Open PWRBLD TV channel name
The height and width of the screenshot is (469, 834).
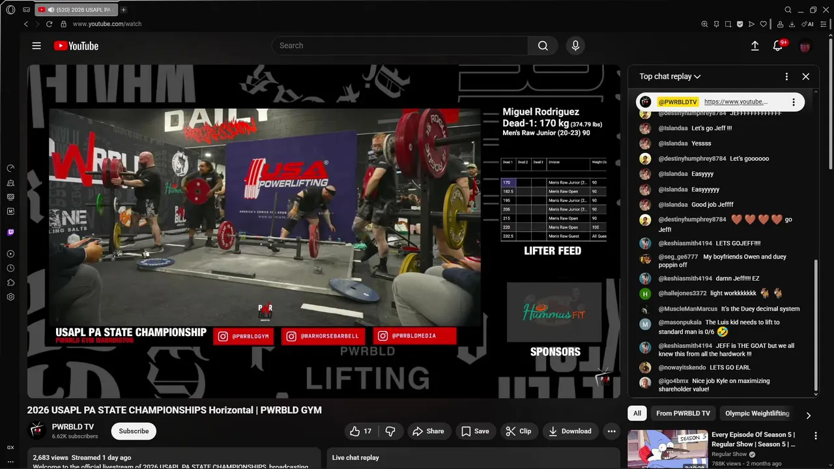73,427
